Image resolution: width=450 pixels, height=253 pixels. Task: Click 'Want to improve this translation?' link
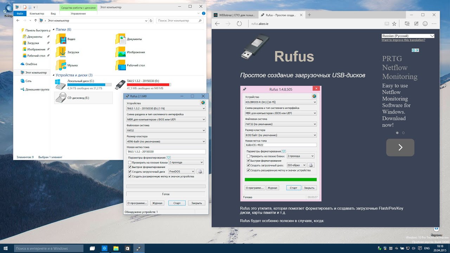403,40
